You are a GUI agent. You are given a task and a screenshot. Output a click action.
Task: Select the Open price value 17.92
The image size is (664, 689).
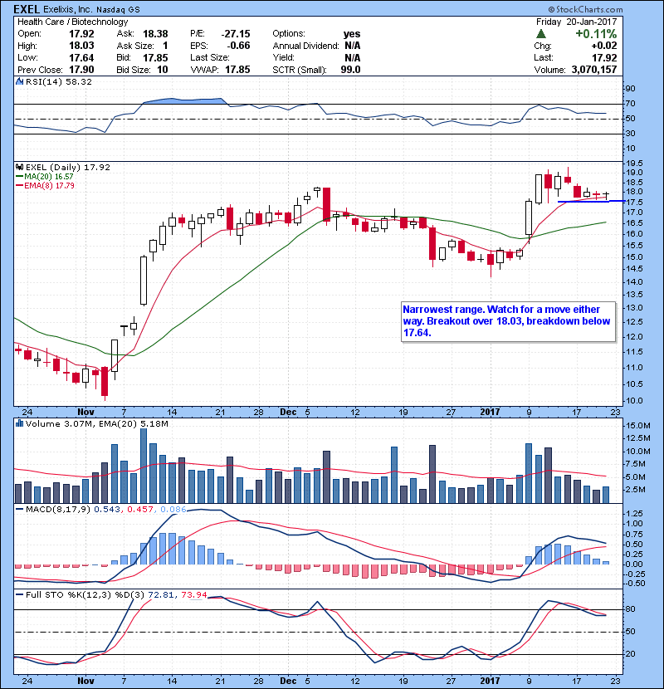coord(81,34)
